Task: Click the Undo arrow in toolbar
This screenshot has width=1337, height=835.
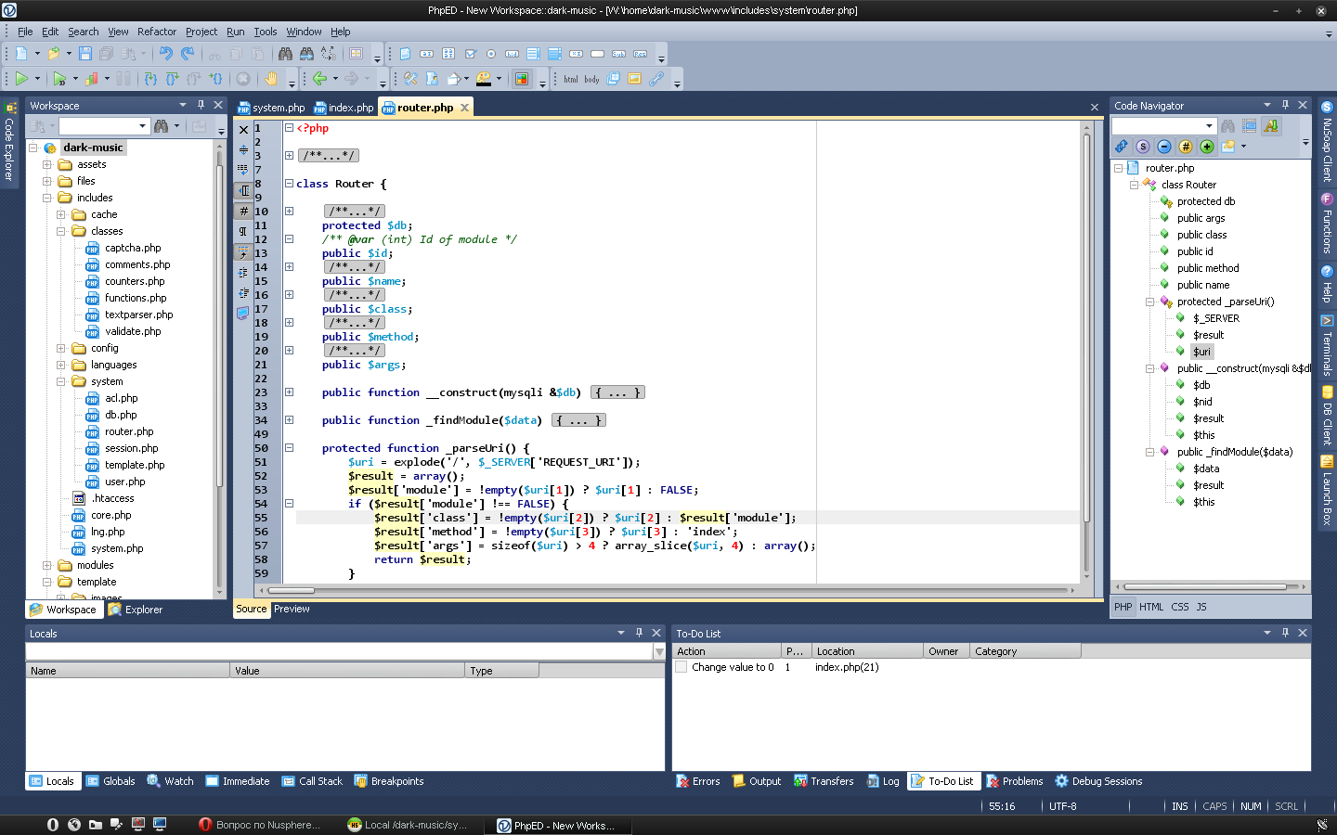Action: (x=165, y=54)
